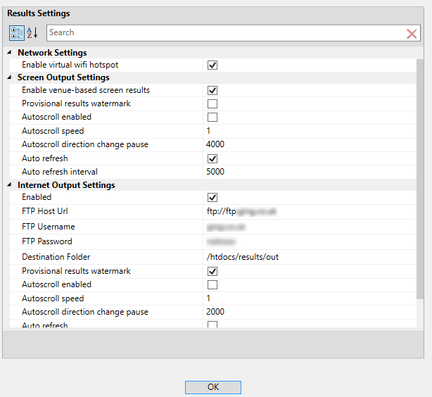Select the Screen Output Settings heading

63,77
